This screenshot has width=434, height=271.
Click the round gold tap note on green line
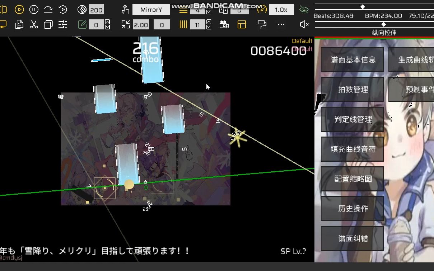point(129,185)
